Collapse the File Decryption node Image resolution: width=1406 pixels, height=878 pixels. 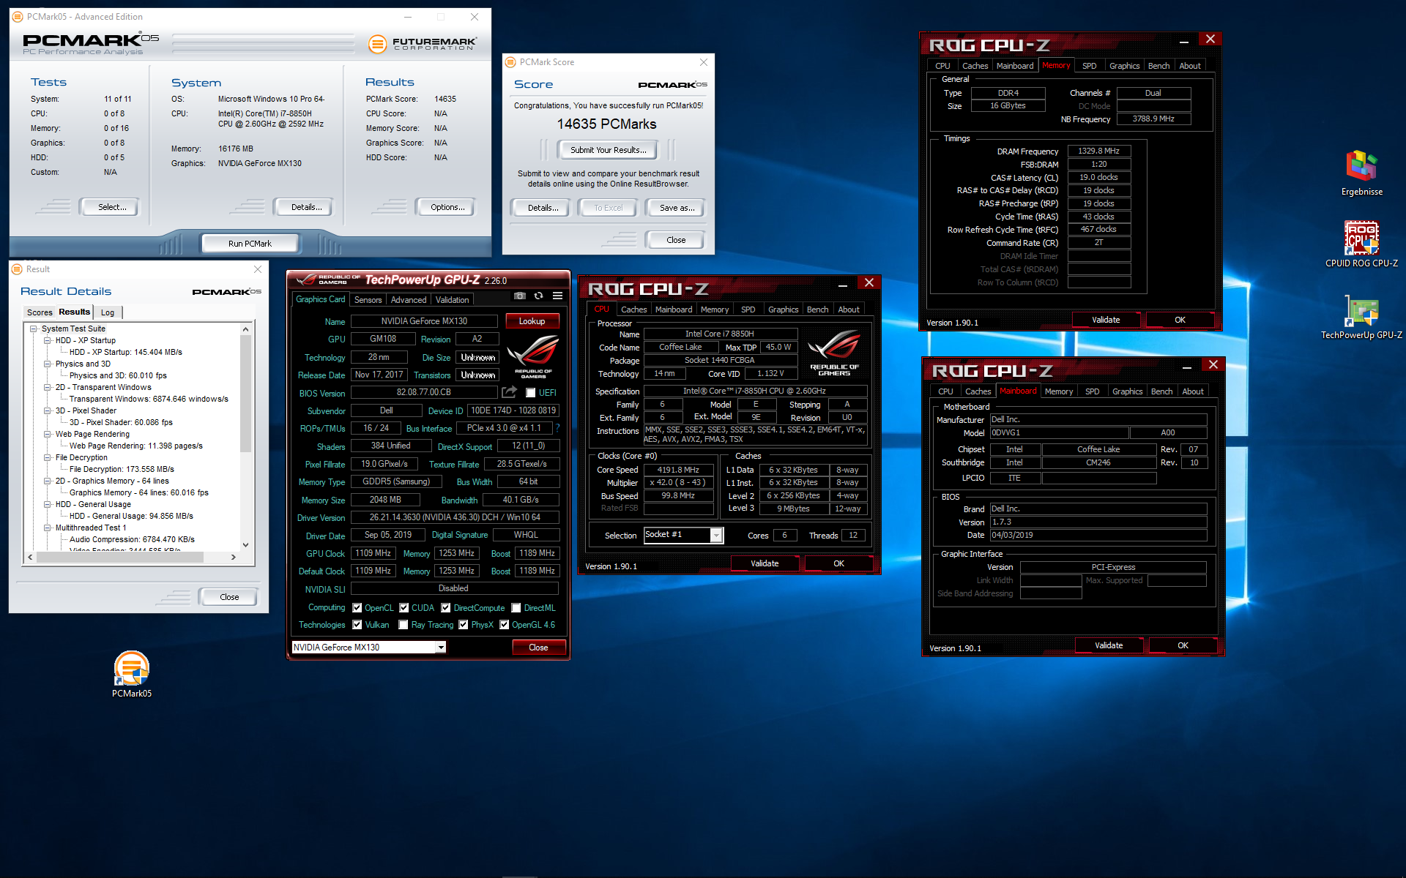click(48, 457)
